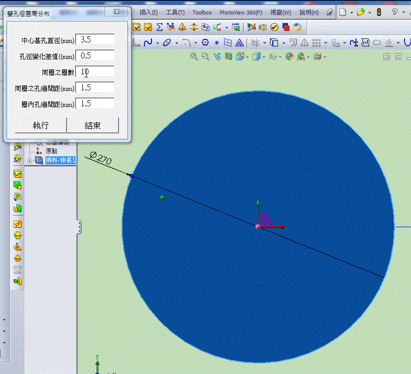Open the PhotoView 360(P) menu
This screenshot has height=374, width=411.
[x=240, y=12]
